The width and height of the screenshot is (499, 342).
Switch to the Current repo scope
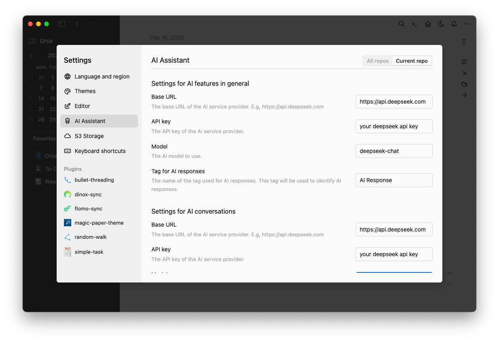pyautogui.click(x=412, y=61)
